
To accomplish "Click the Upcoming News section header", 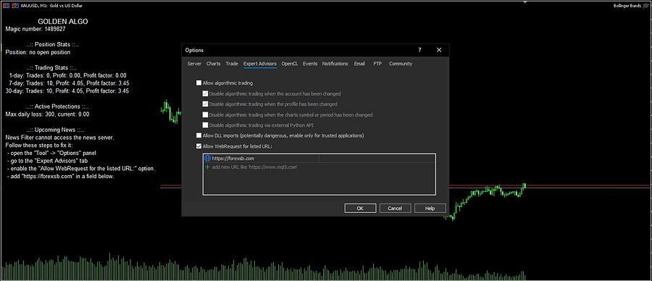I will [x=55, y=130].
